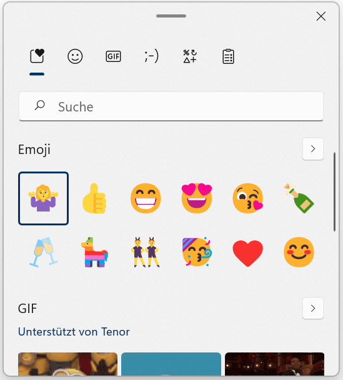Pick the party face emoji
Viewport: 343px width, 380px height.
(x=197, y=252)
